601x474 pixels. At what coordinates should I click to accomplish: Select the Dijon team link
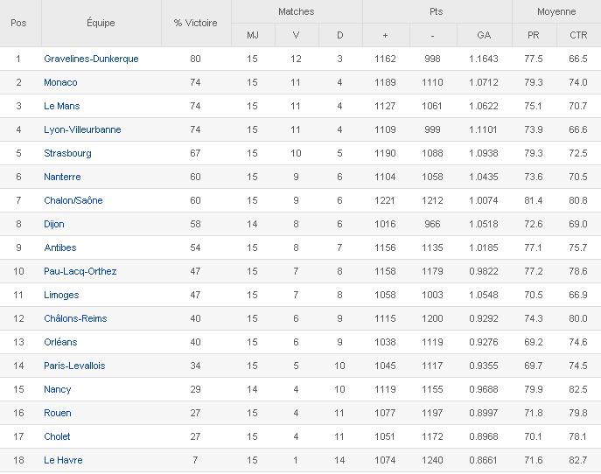click(x=54, y=224)
